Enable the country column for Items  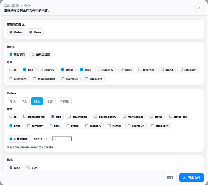[x=41, y=69]
